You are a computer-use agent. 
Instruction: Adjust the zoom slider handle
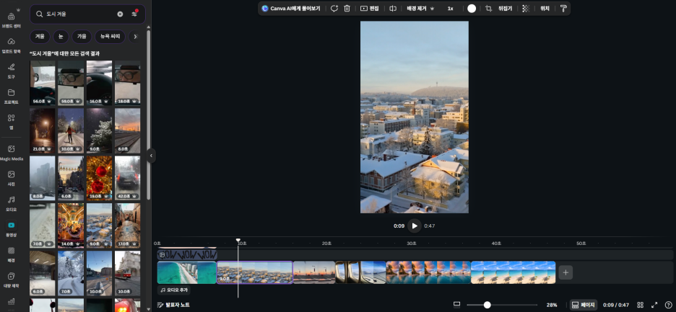tap(487, 305)
